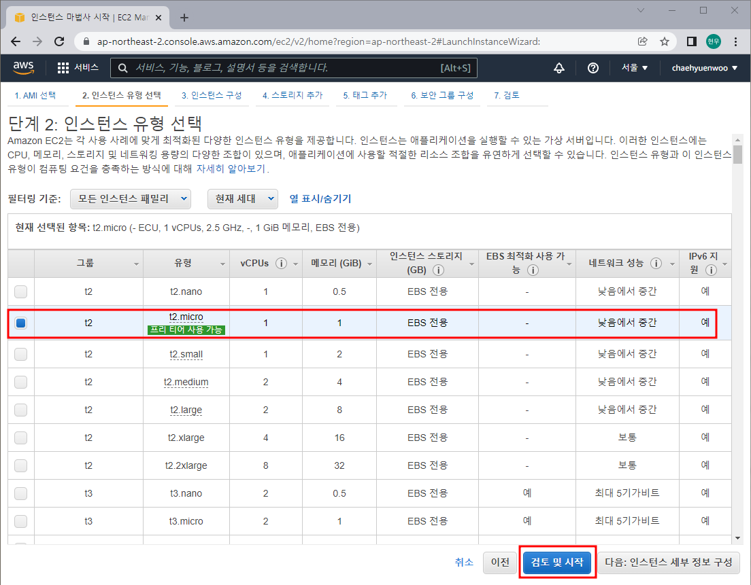751x585 pixels.
Task: Click EBS optimized column info icon
Action: [533, 270]
